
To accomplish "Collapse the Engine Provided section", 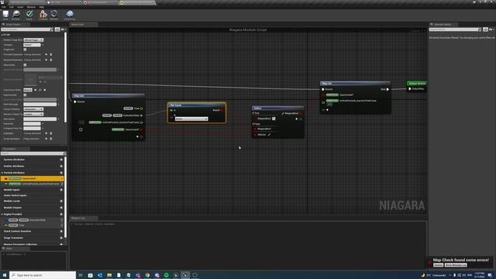I will 2,214.
